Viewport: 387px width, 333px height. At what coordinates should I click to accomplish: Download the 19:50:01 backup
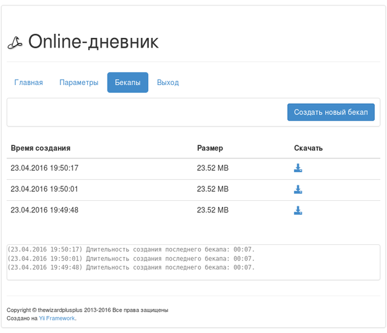[298, 189]
